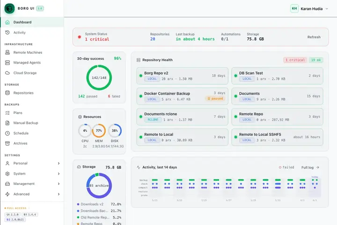This screenshot has width=337, height=225.
Task: Click the 20 repositories count
Action: pos(153,39)
